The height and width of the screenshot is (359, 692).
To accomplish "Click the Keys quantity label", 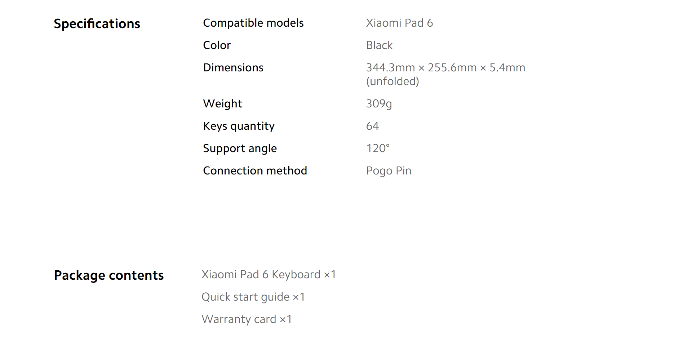I will click(239, 126).
